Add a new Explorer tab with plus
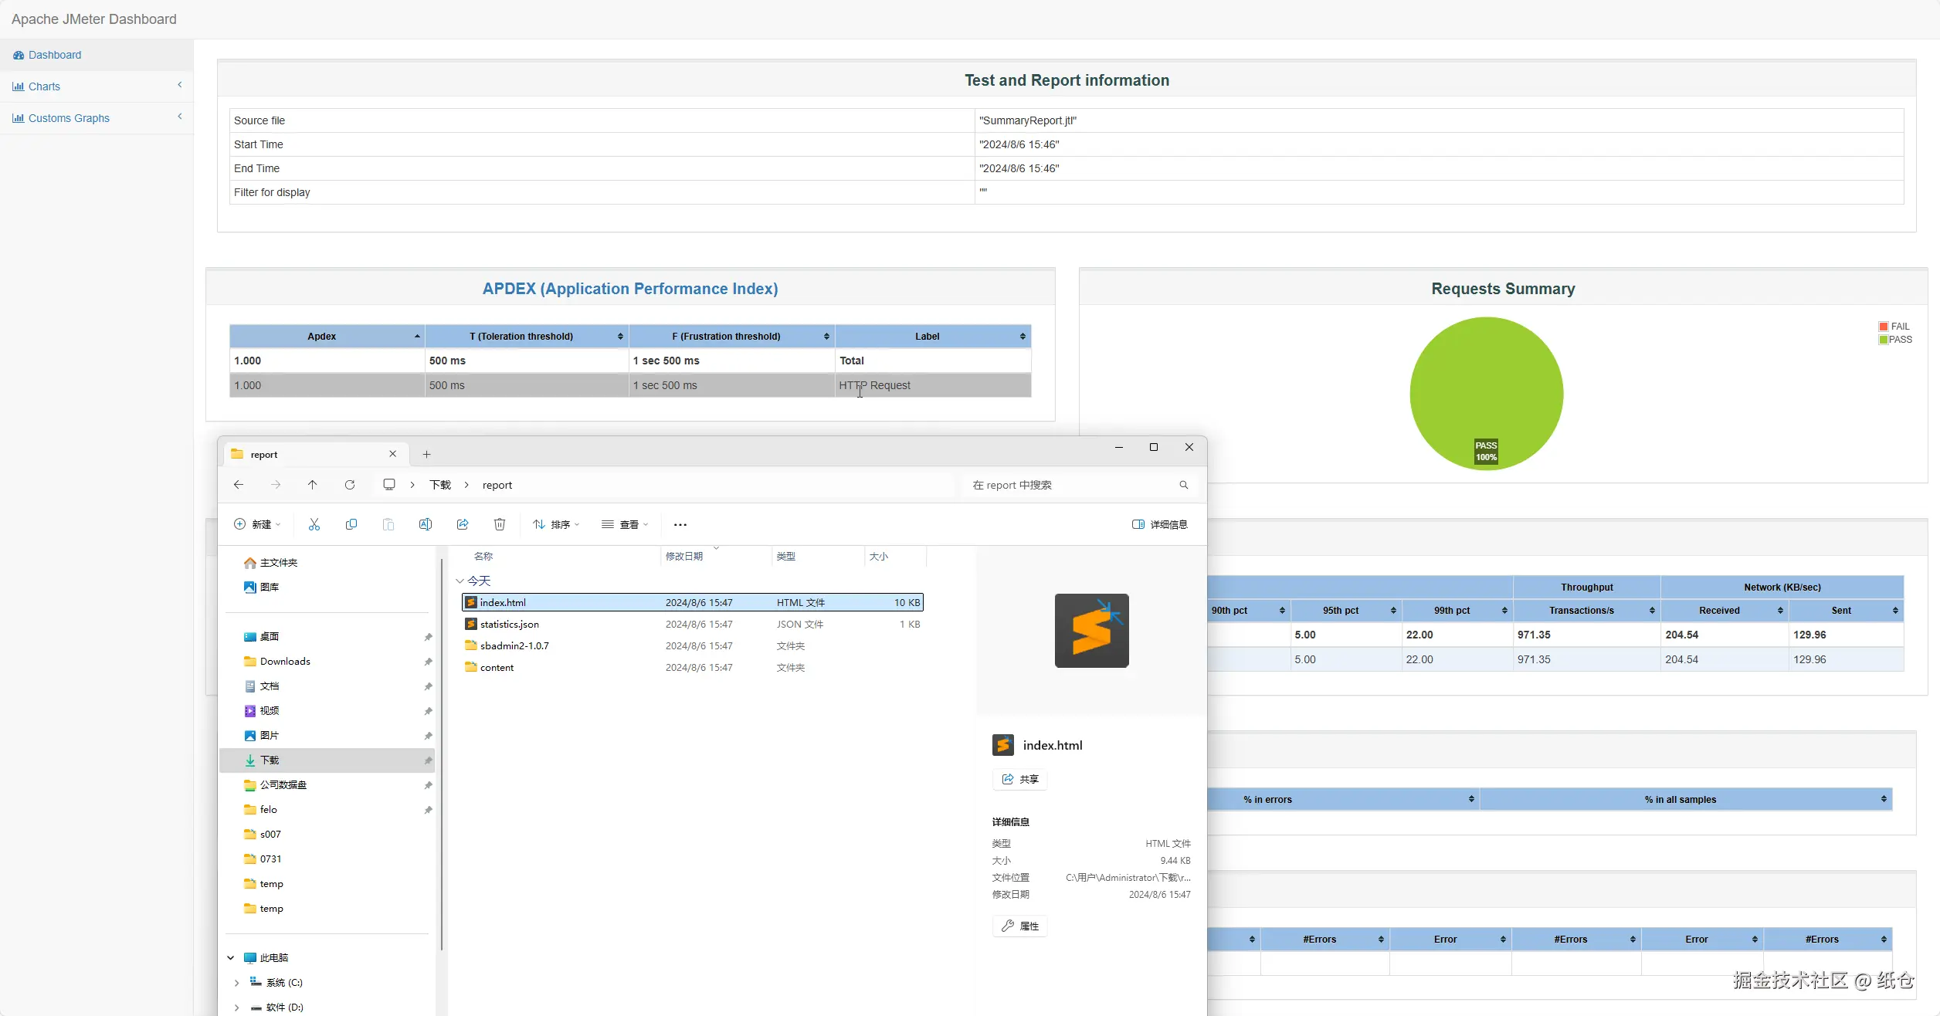This screenshot has height=1016, width=1940. pyautogui.click(x=426, y=455)
